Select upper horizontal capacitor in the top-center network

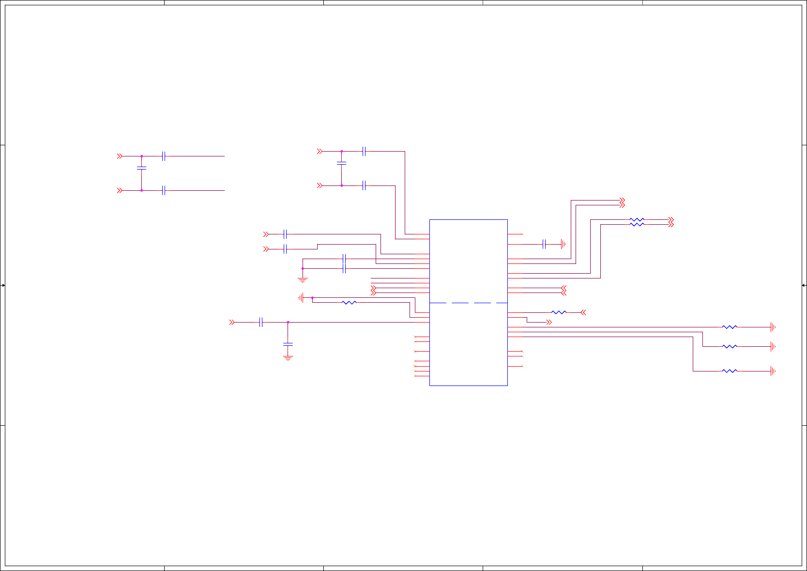tap(364, 151)
